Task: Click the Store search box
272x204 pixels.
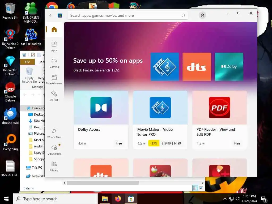Action: click(x=127, y=15)
